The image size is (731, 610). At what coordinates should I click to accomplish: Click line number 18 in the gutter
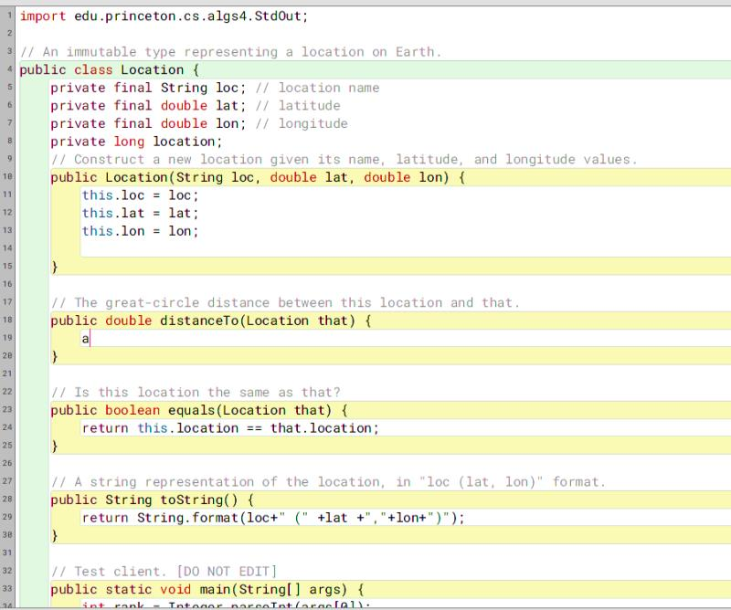pos(9,321)
